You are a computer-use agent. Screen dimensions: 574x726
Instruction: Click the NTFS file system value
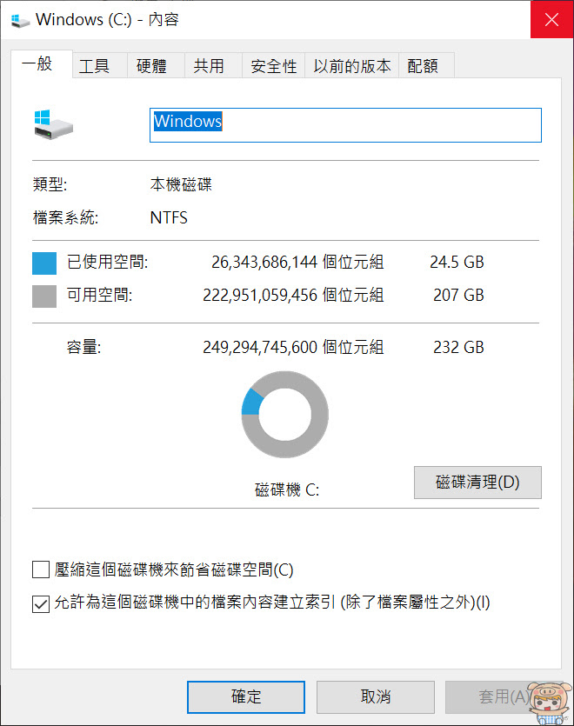(169, 217)
